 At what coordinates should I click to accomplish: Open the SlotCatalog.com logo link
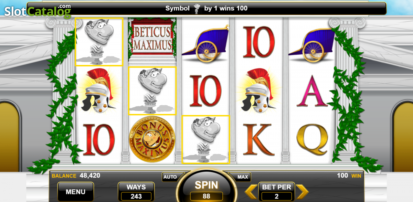[38, 11]
